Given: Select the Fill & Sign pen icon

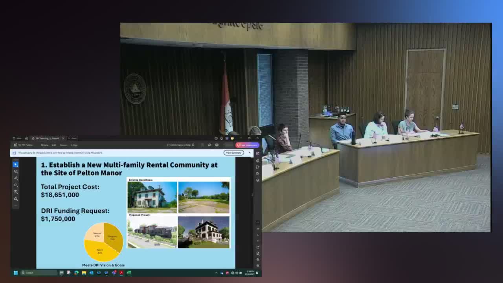Looking at the screenshot, I should tap(16, 178).
